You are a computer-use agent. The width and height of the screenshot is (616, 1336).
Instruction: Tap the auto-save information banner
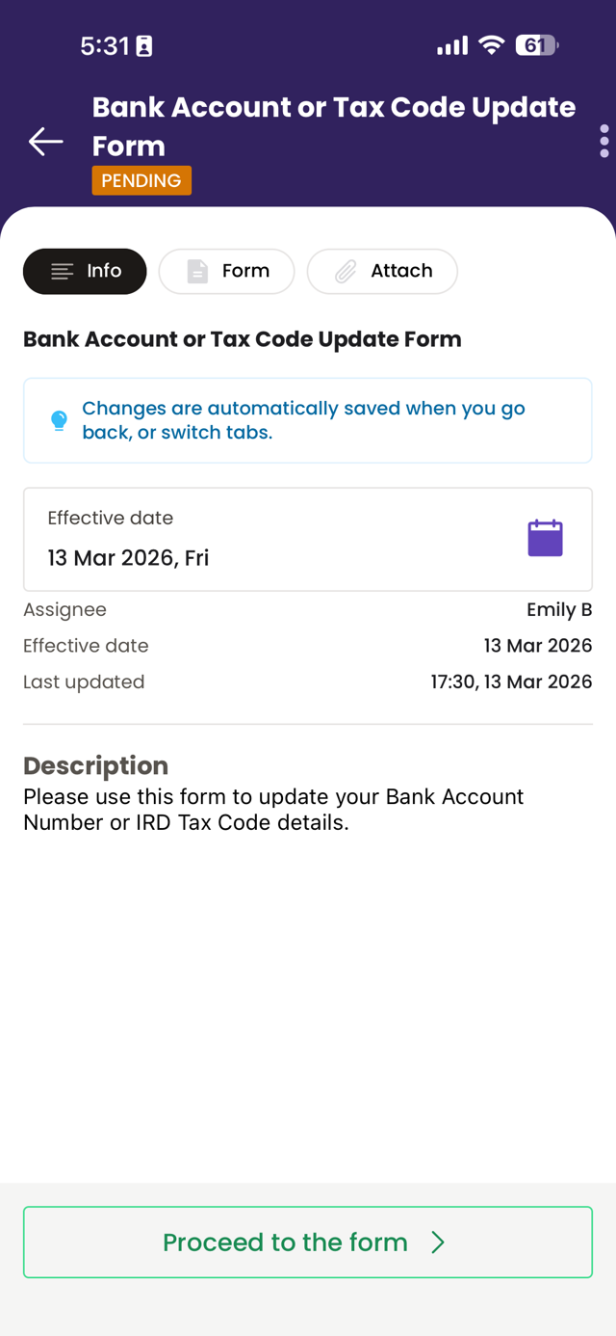[308, 420]
